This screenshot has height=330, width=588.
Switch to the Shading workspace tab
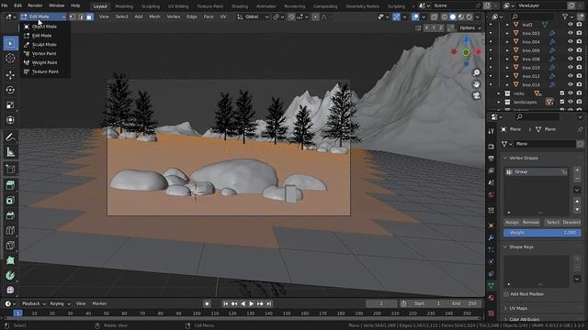(239, 6)
